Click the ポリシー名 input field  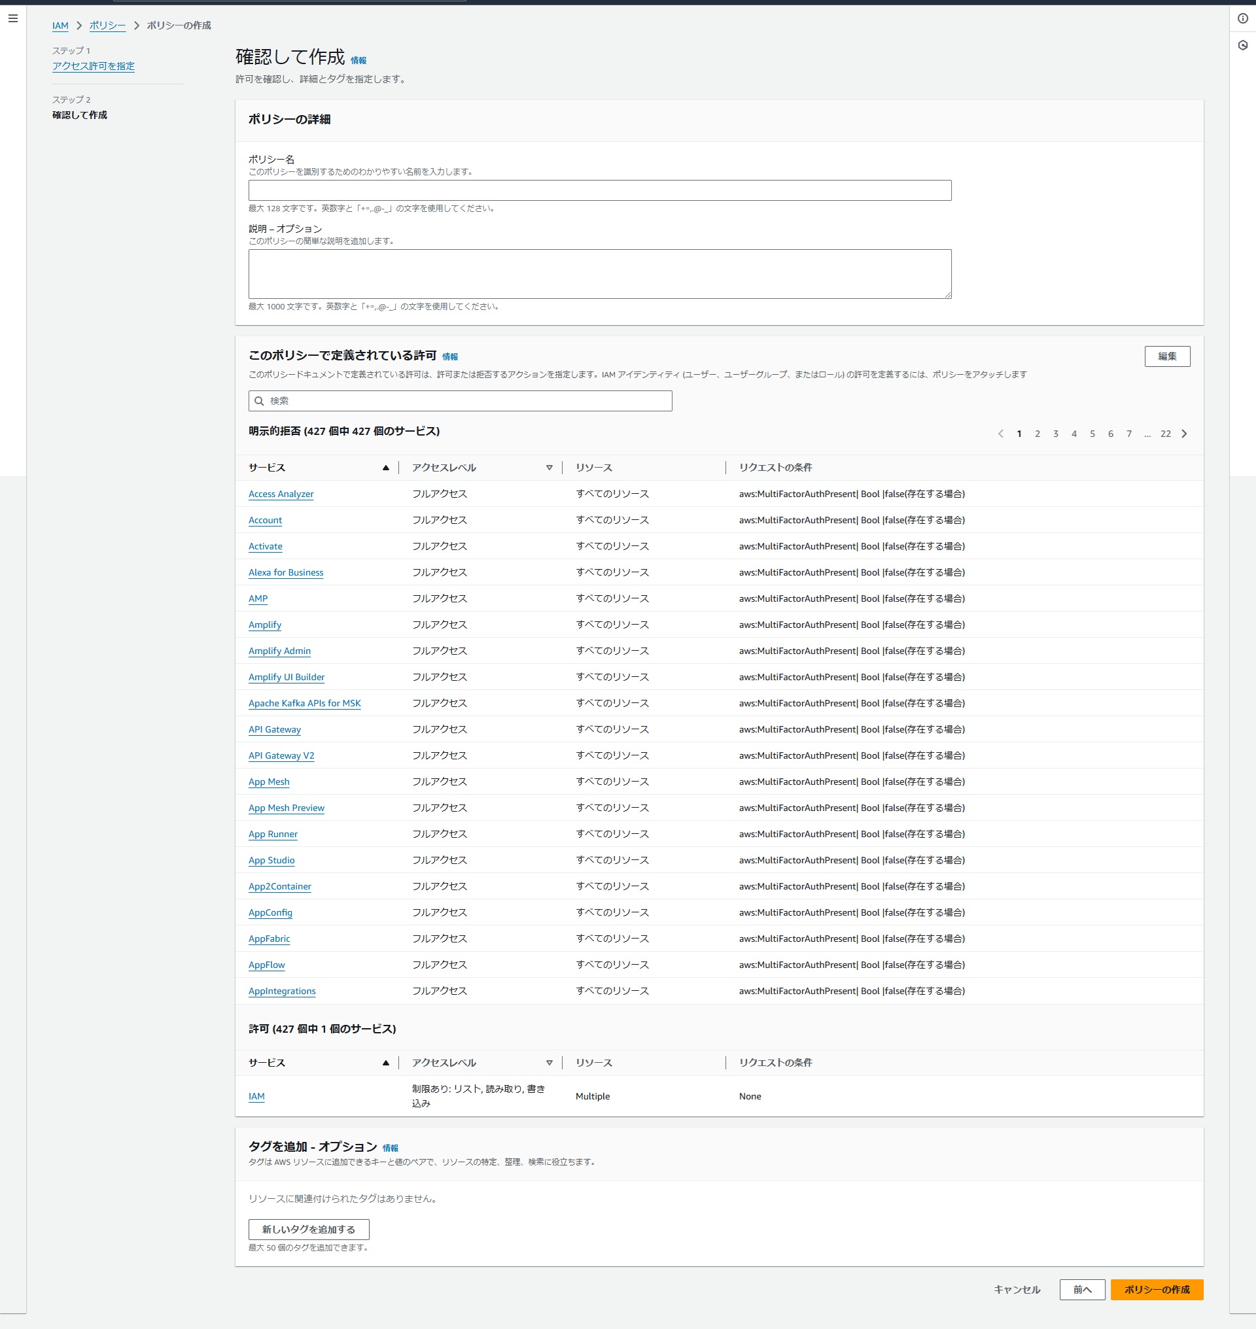[x=599, y=190]
